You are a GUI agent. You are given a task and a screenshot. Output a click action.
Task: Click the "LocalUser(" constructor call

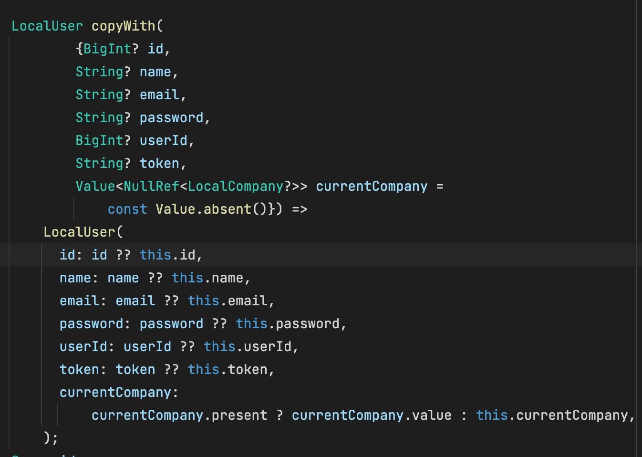click(x=83, y=232)
